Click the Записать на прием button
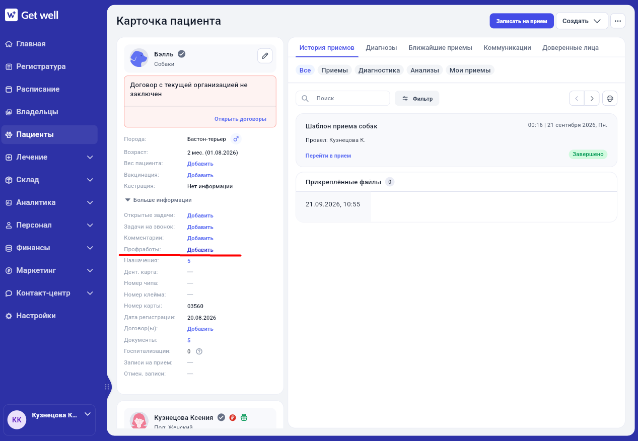638x441 pixels. pyautogui.click(x=522, y=21)
